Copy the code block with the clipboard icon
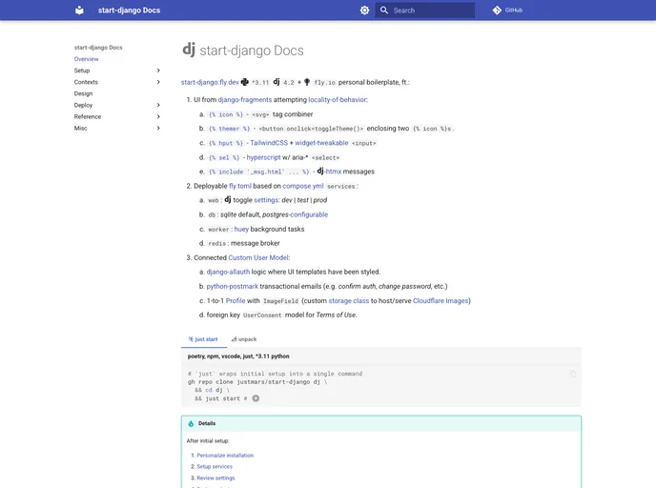656x488 pixels. pos(573,374)
